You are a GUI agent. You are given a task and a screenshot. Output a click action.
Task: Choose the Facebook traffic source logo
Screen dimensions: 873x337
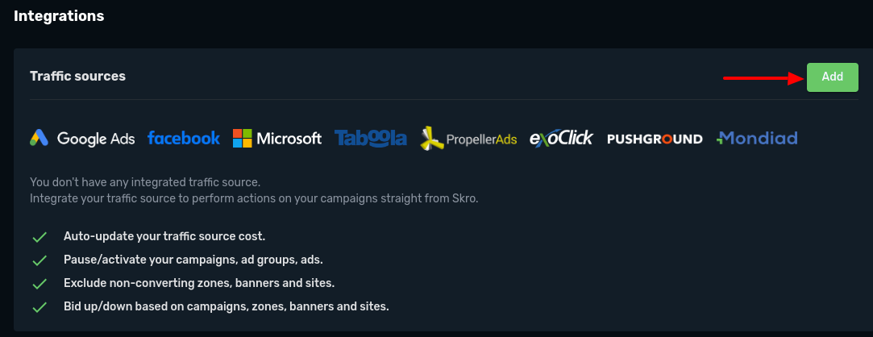[x=183, y=139]
